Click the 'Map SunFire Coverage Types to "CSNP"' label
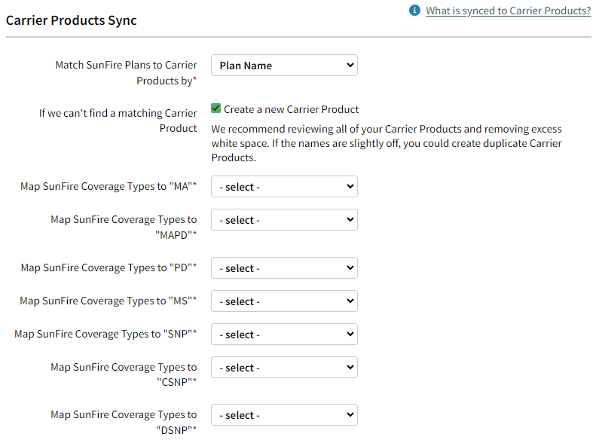This screenshot has width=596, height=443. (124, 374)
